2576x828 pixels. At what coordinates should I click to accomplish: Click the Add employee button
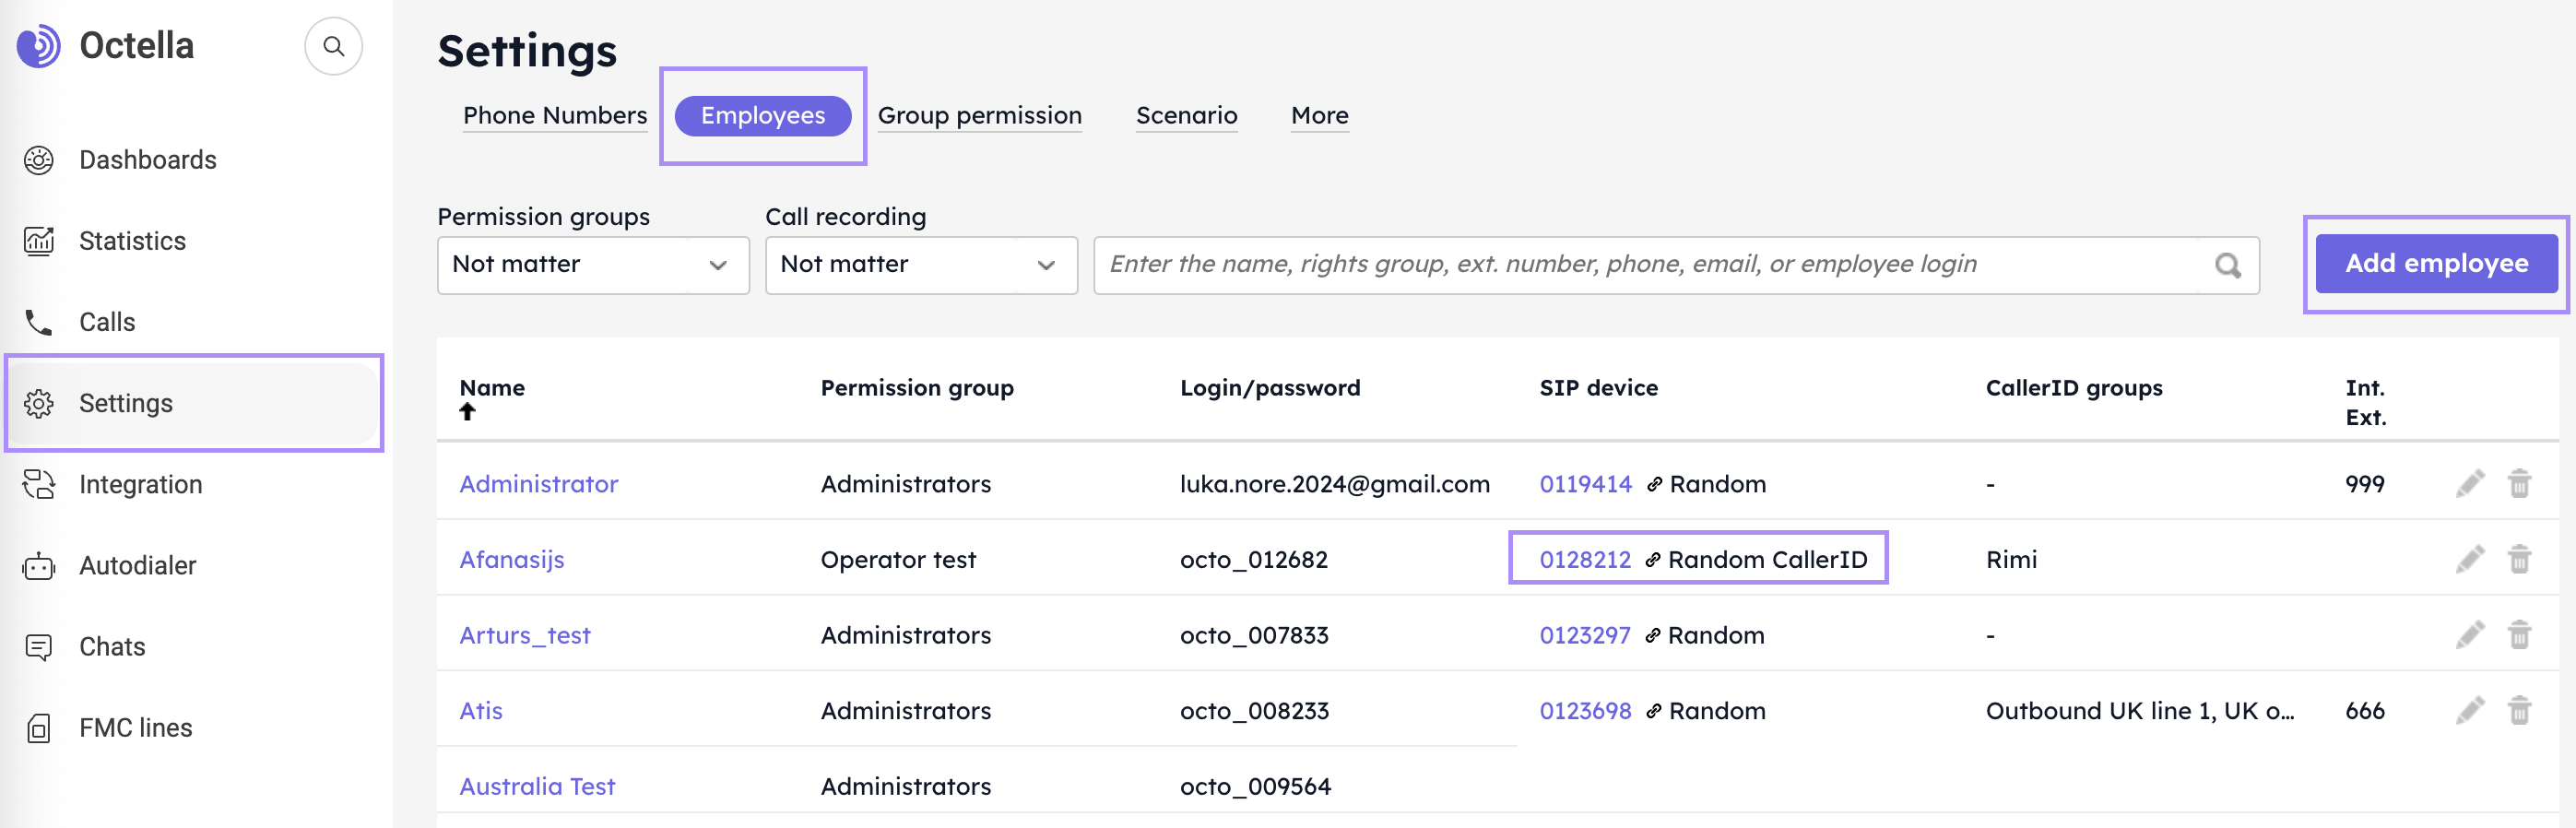[2436, 264]
